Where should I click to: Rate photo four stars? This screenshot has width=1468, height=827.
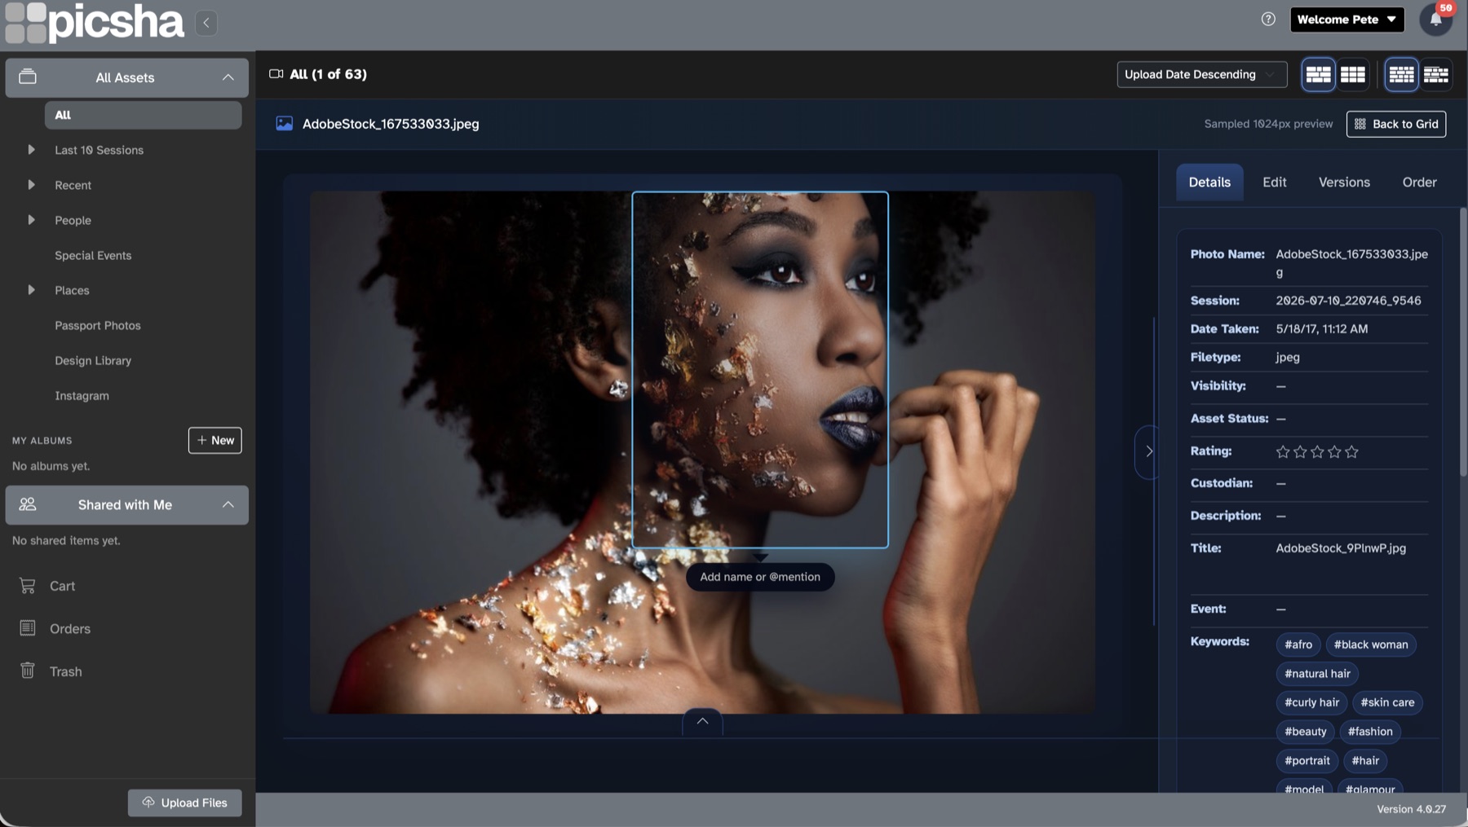point(1334,451)
